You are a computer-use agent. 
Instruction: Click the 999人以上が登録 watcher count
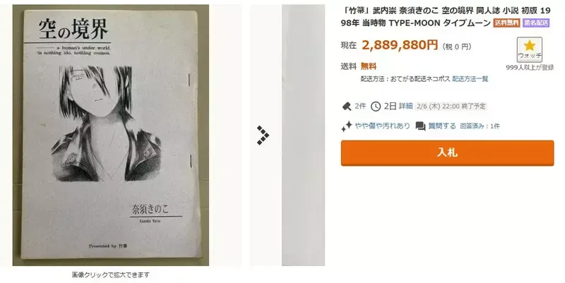[529, 67]
